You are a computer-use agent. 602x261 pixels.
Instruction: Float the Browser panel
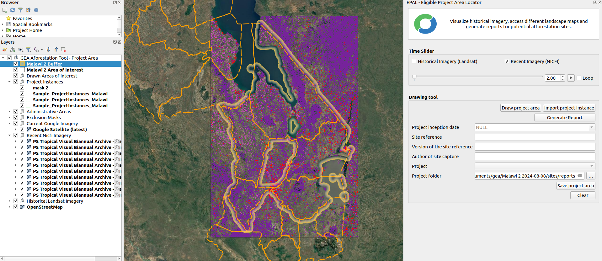click(x=115, y=3)
